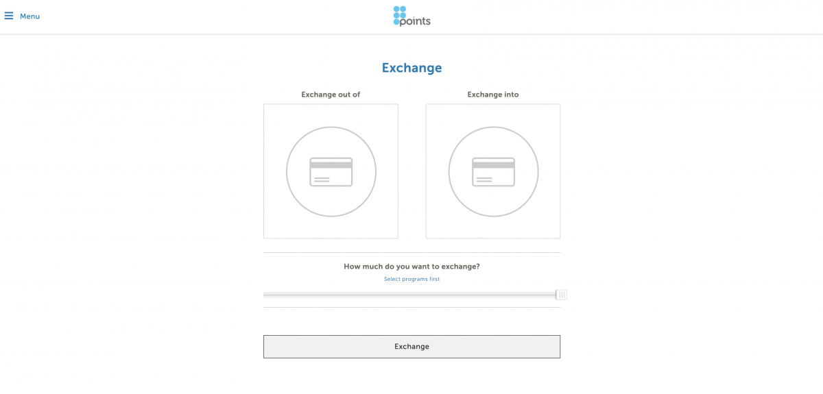Click the gray stripe on Exchange out of card
Screen dimensions: 823x394
click(x=331, y=165)
